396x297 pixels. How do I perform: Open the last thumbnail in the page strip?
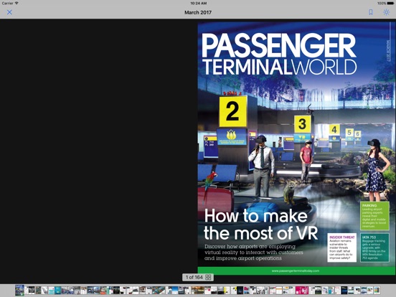pos(377,290)
